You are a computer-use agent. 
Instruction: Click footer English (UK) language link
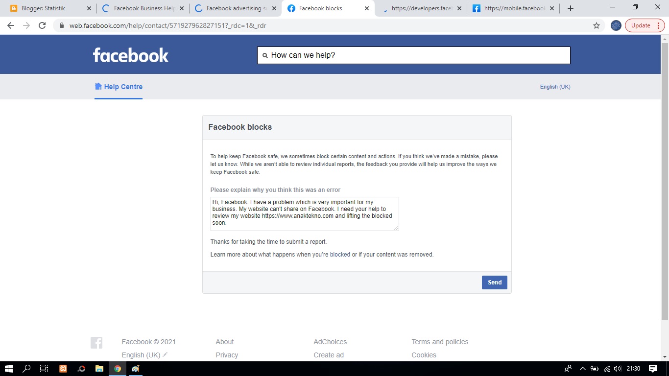pyautogui.click(x=141, y=355)
